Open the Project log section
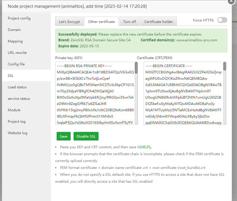 click(17, 122)
